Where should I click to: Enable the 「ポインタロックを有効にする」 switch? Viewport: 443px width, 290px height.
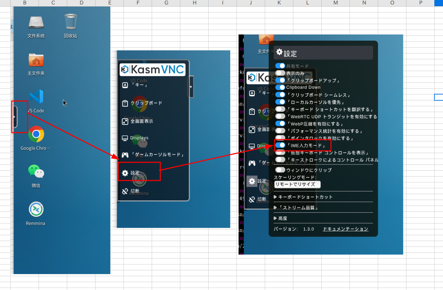pos(280,138)
